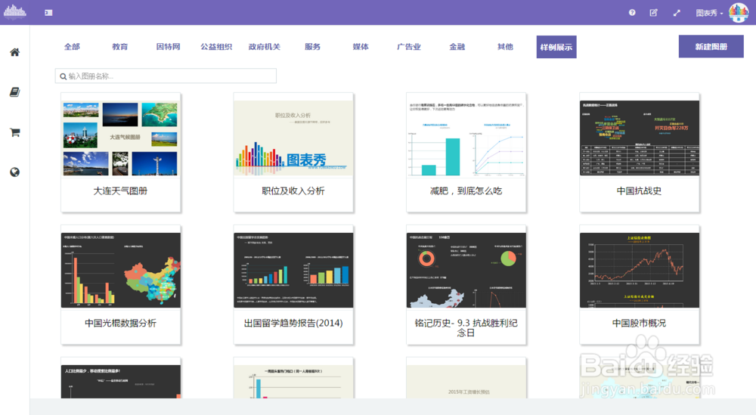Image resolution: width=756 pixels, height=415 pixels.
Task: Select the 媒体 category tab
Action: point(361,47)
